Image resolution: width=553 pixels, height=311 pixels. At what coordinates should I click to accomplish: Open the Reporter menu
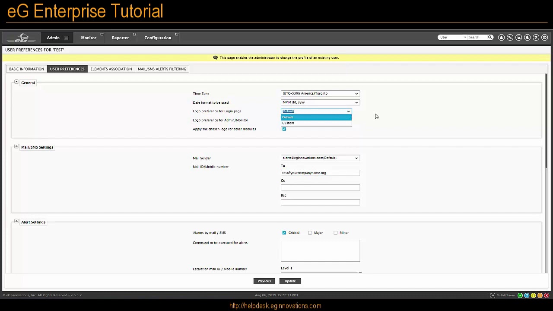[120, 38]
